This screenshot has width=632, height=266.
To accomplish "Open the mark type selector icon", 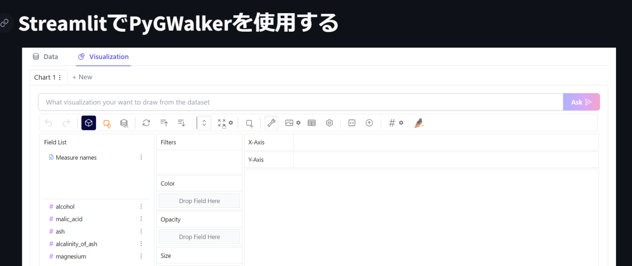I will click(88, 123).
